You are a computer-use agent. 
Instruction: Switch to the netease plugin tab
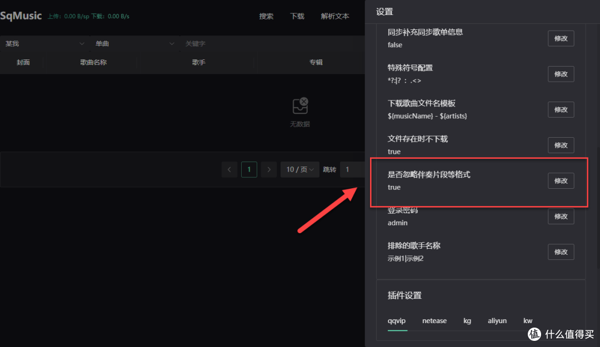pos(434,321)
